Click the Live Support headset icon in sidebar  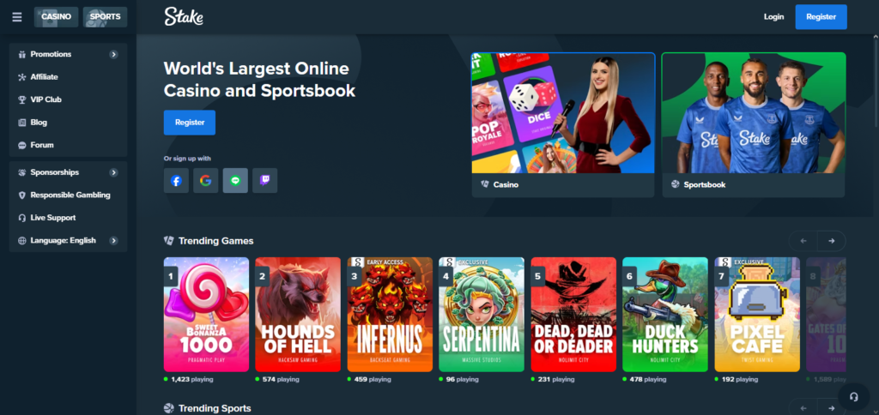tap(21, 218)
